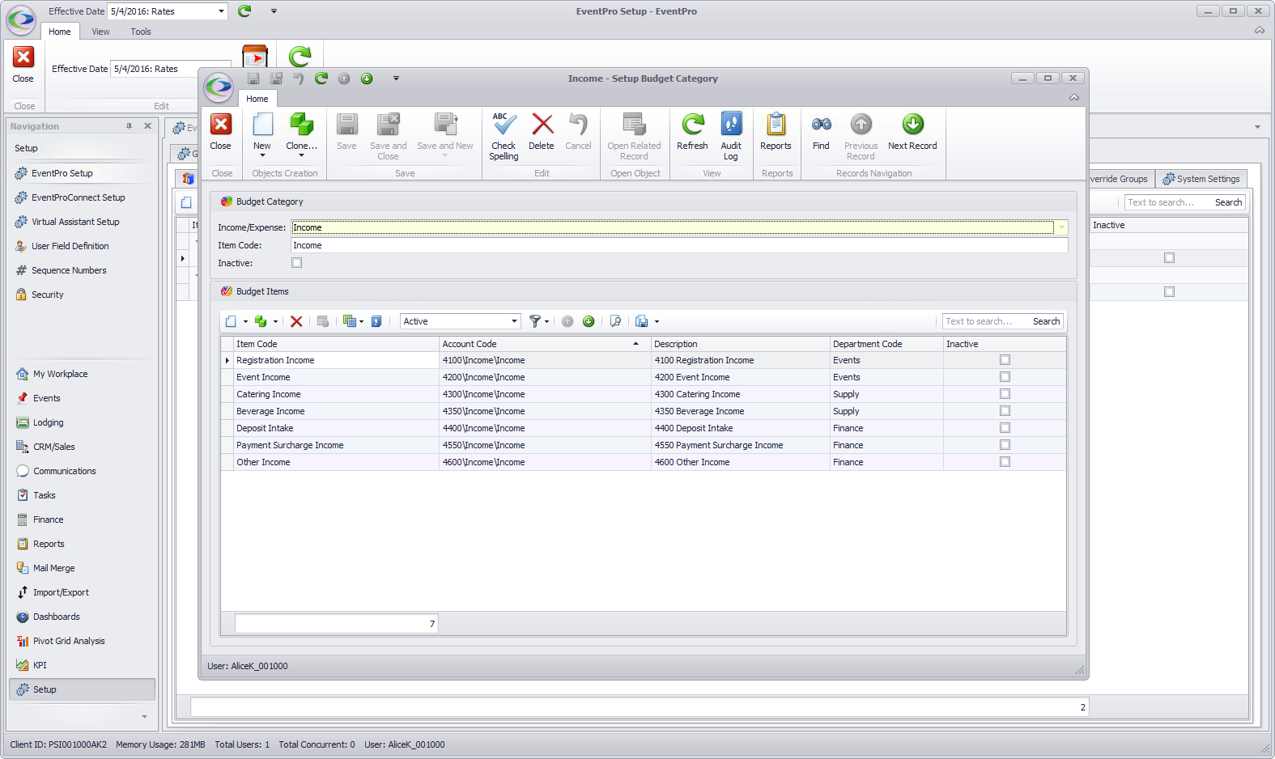Open Events module

(x=46, y=398)
